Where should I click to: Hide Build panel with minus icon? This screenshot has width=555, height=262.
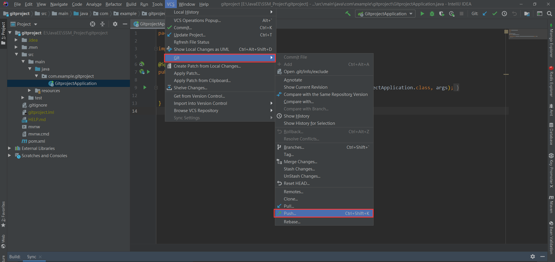[x=543, y=257]
